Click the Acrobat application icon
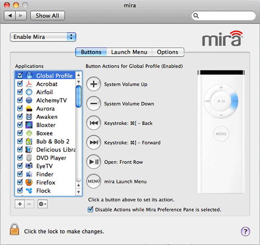 29,84
